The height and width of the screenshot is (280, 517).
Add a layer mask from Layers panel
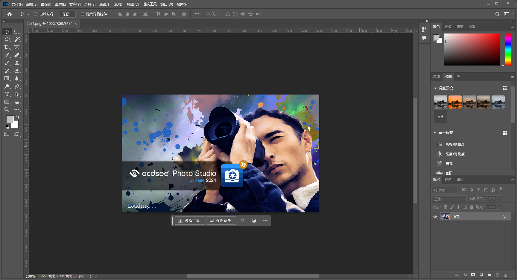pyautogui.click(x=473, y=275)
